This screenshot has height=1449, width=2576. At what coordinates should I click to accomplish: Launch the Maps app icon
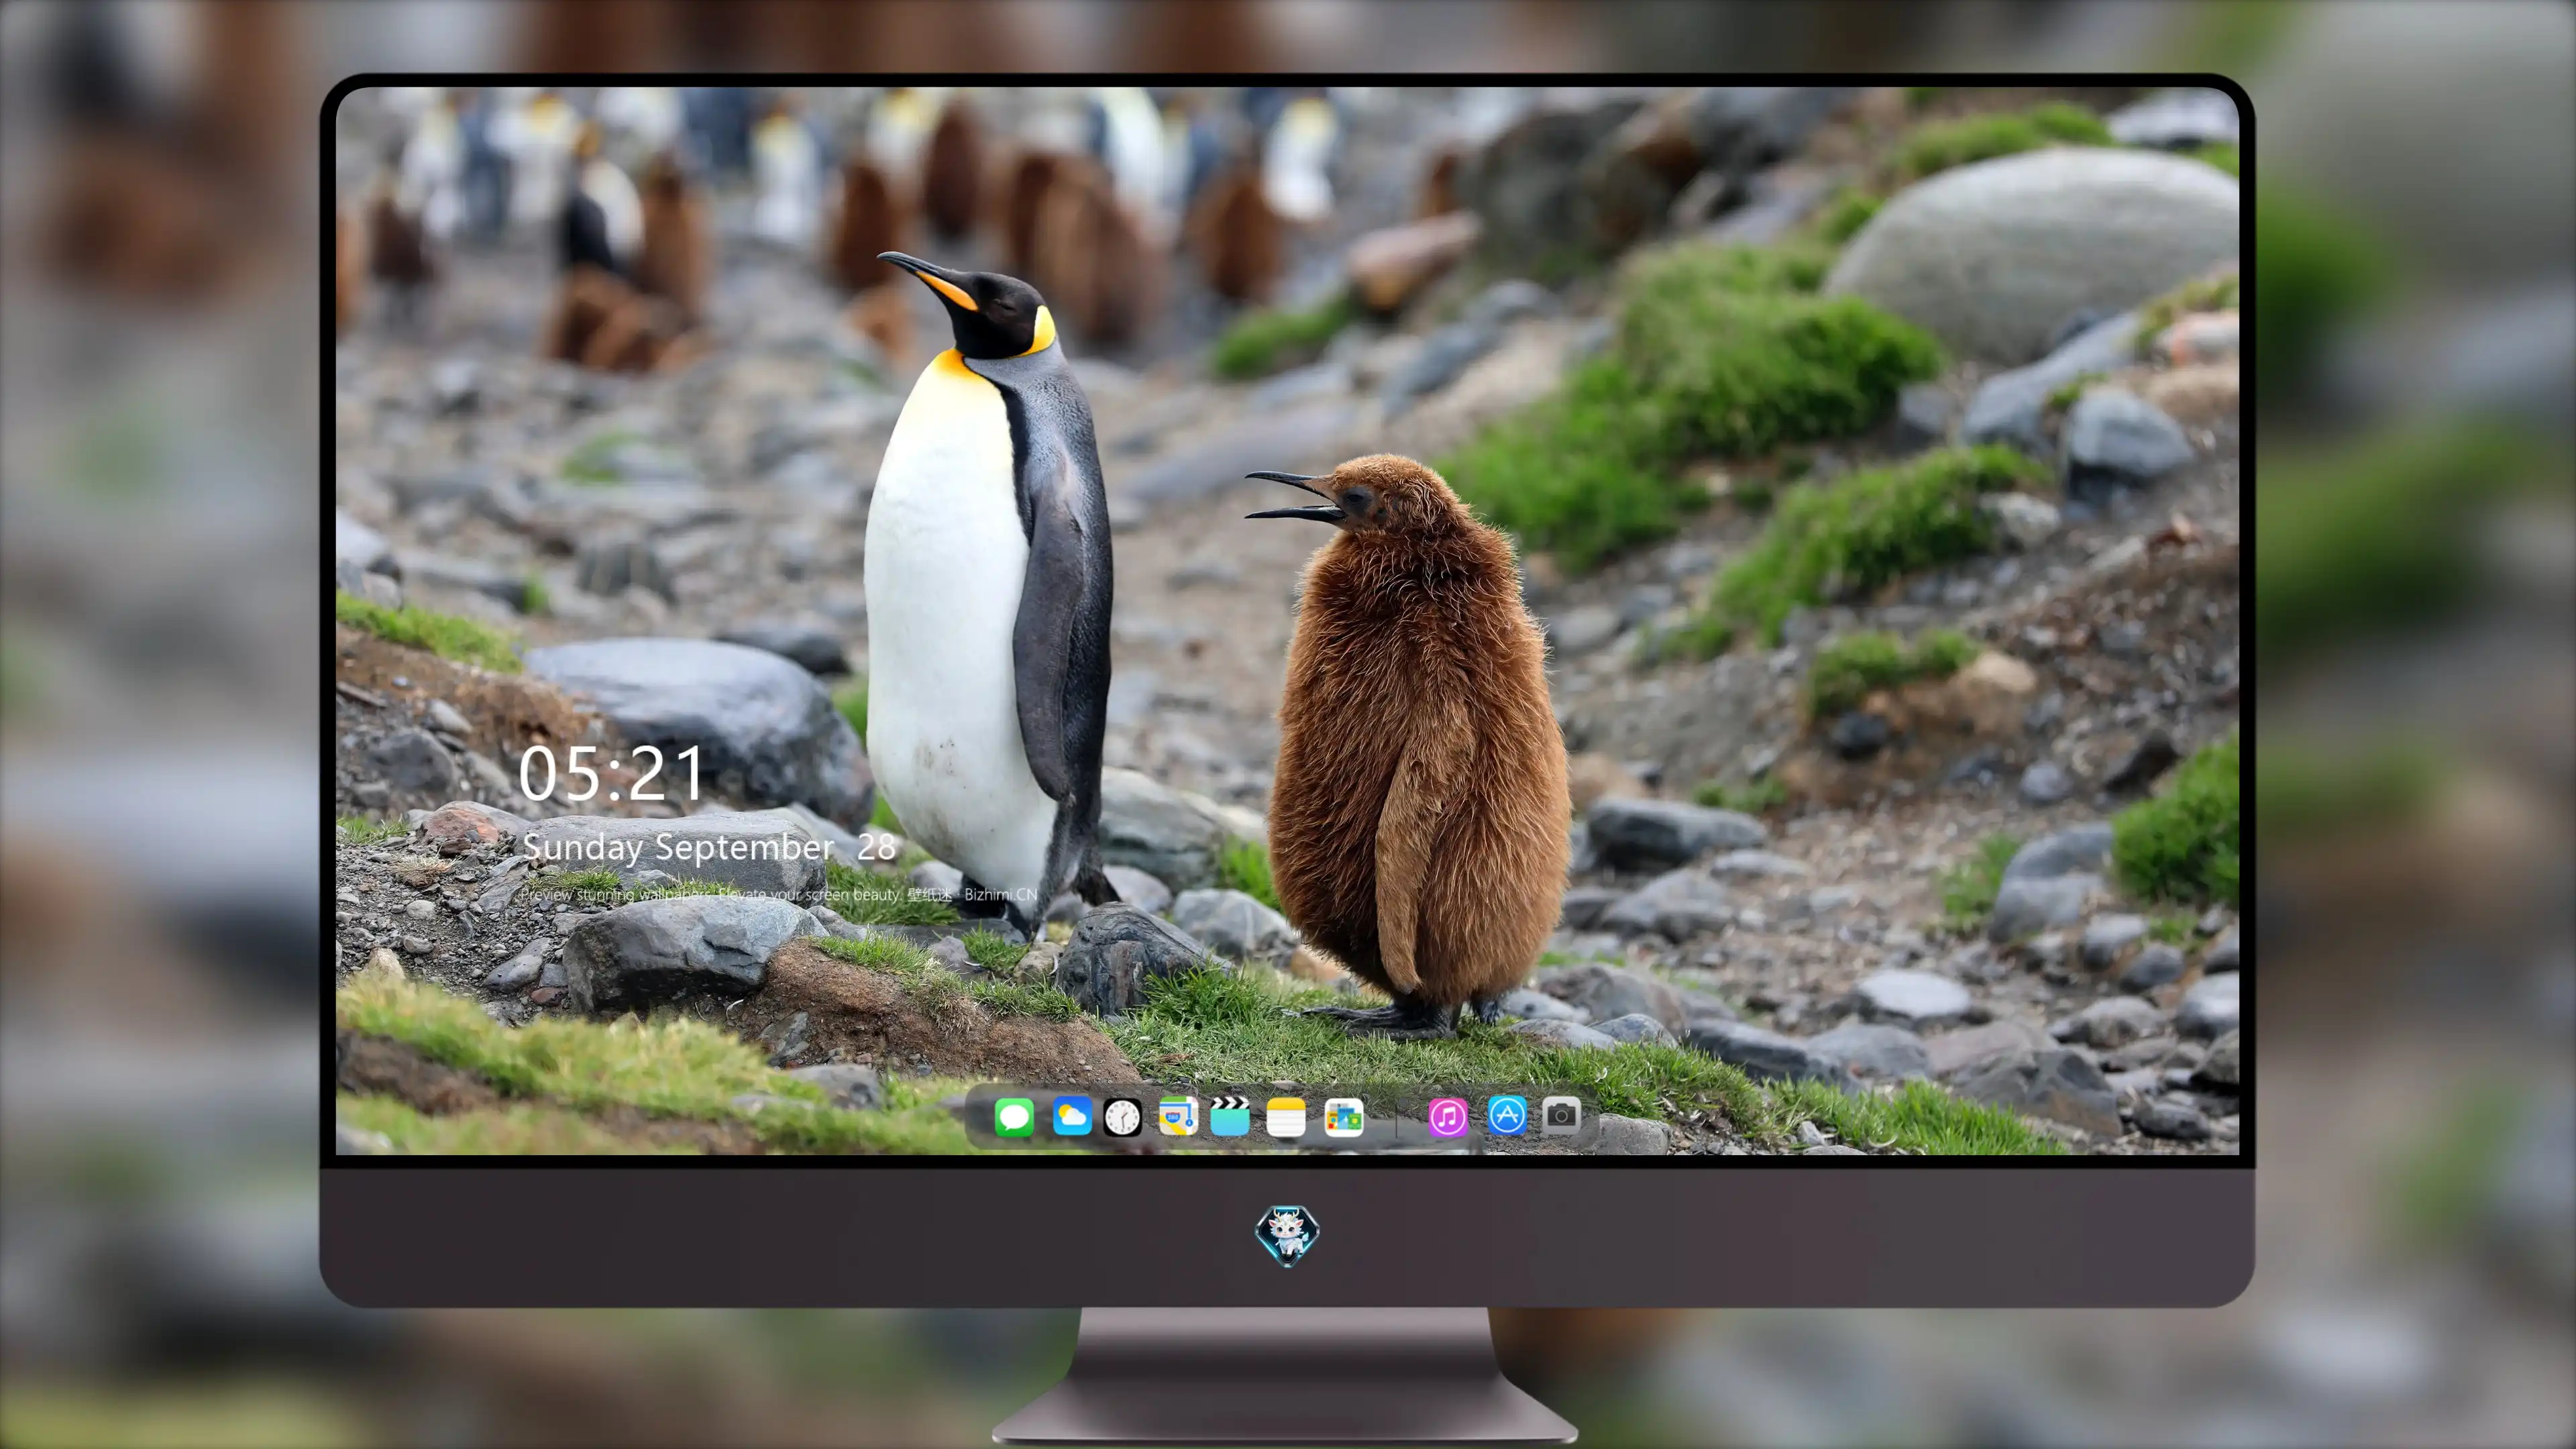point(1178,1117)
